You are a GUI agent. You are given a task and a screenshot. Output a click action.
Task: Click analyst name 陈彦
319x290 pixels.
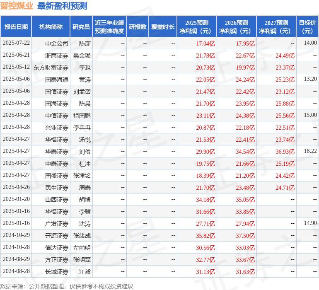coord(85,43)
